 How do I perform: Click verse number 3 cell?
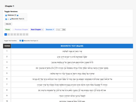pos(7,62)
